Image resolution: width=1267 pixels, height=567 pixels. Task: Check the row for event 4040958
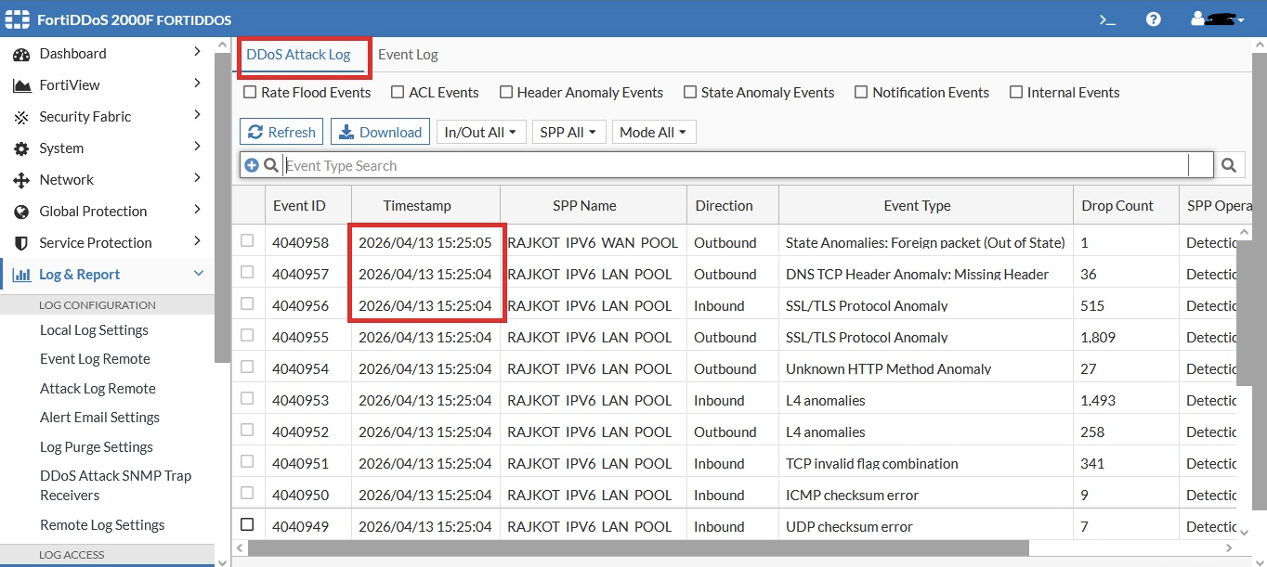pyautogui.click(x=247, y=241)
